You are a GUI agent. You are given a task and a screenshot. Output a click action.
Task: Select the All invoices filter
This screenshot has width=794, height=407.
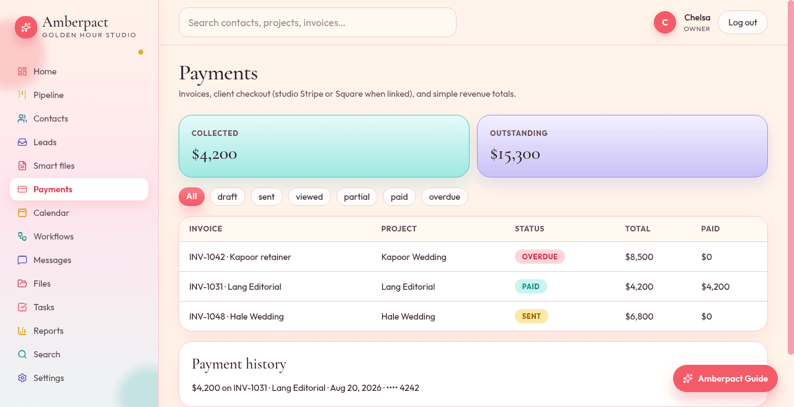pyautogui.click(x=192, y=197)
